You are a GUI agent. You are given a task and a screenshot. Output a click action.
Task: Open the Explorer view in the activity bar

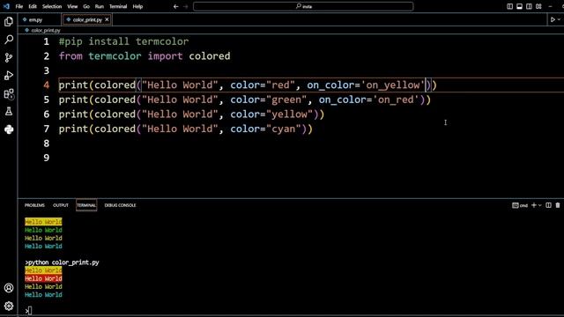point(9,21)
